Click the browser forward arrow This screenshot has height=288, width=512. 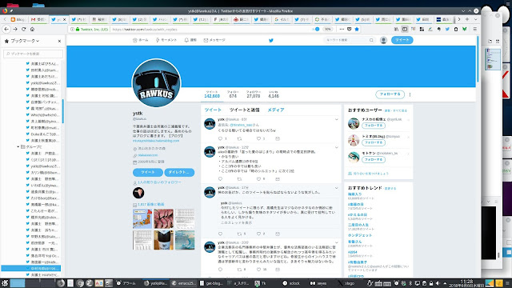pos(15,29)
